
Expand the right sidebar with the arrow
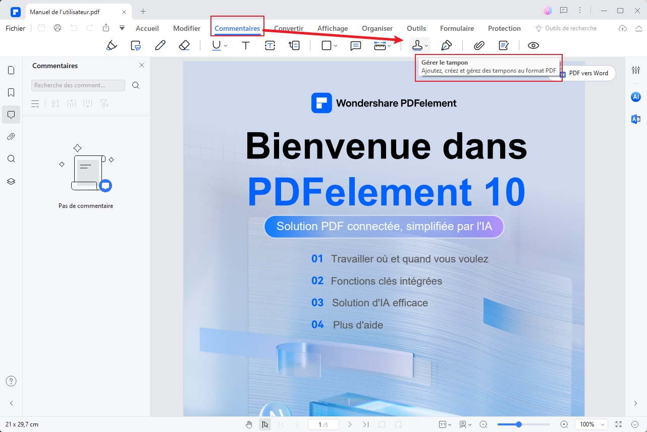tap(636, 403)
